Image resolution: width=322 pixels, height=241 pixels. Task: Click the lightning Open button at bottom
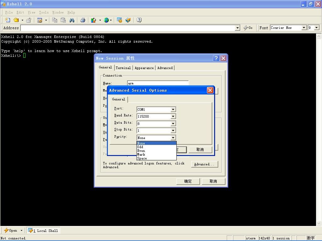(x=11, y=230)
